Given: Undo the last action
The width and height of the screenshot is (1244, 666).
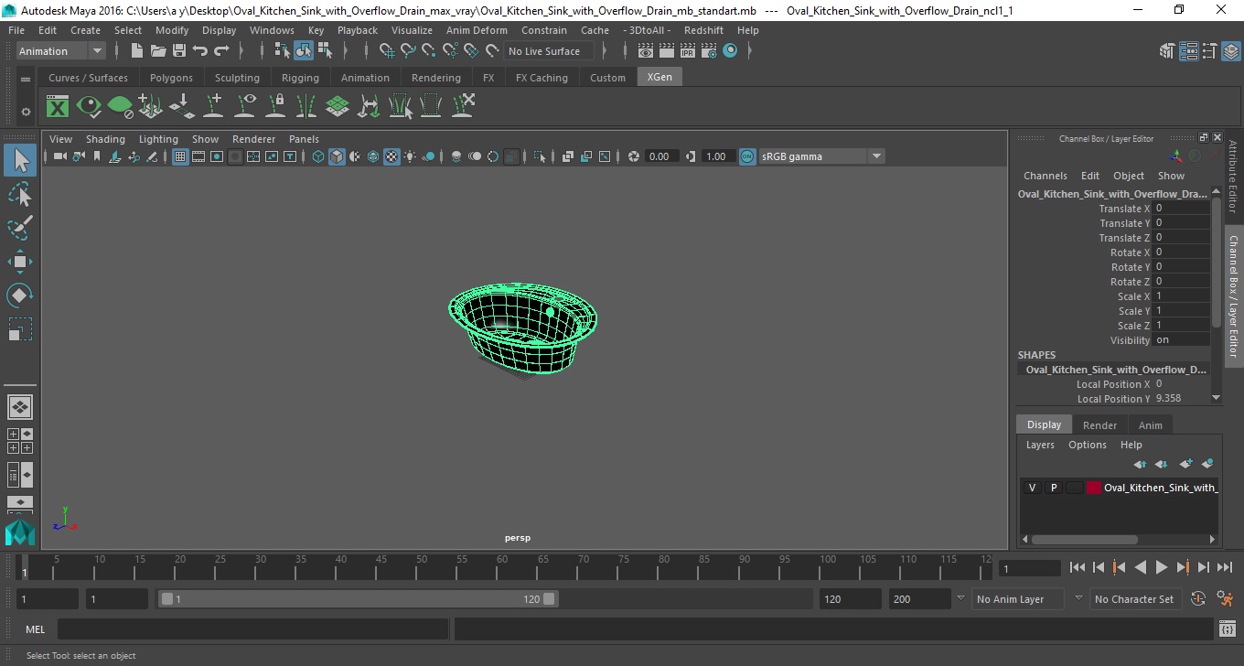Looking at the screenshot, I should 200,51.
